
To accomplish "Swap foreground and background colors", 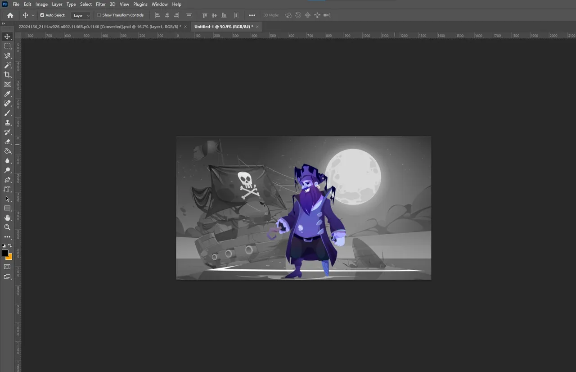I will tap(10, 245).
